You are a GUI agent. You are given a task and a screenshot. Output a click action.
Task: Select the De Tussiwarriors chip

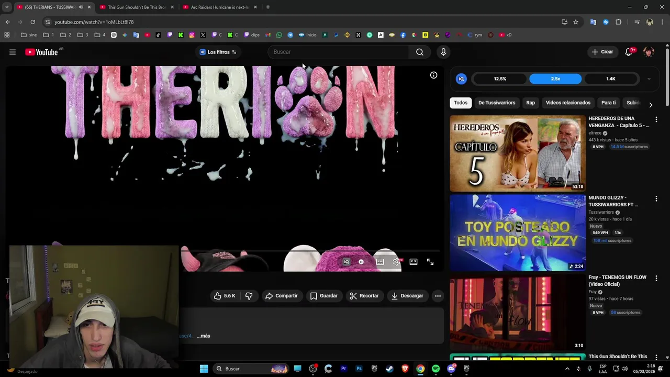pos(497,103)
